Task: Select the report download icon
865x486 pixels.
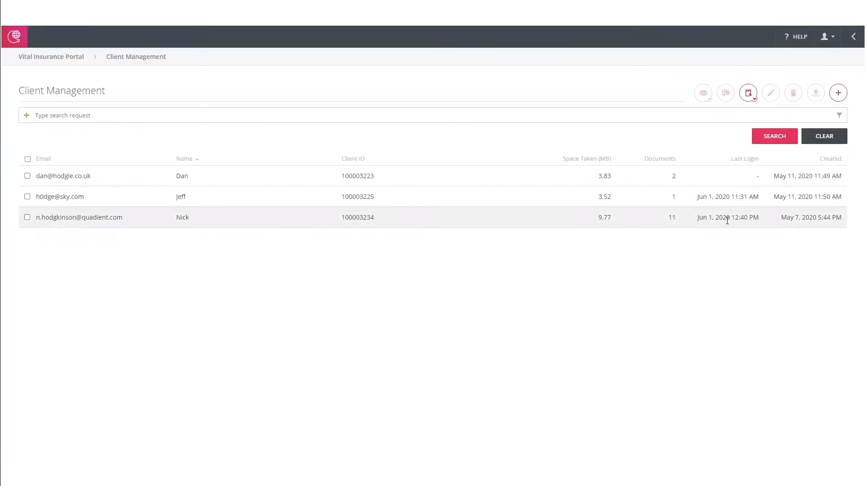Action: tap(748, 92)
